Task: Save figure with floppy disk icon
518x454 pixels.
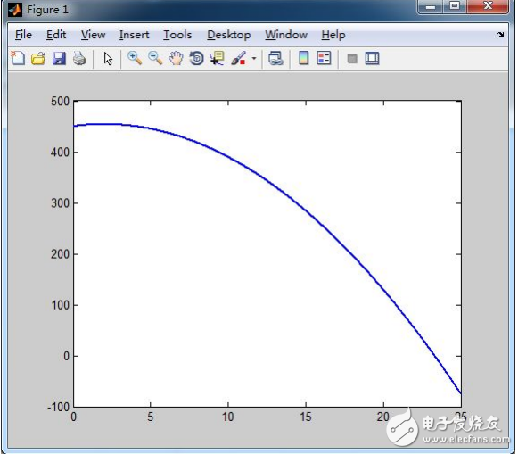Action: (x=59, y=59)
